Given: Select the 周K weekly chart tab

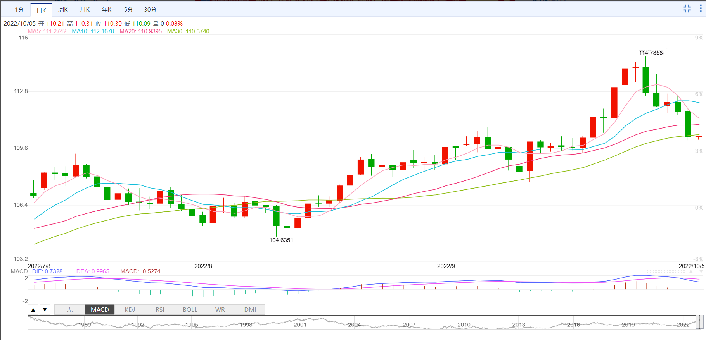Looking at the screenshot, I should (x=63, y=10).
